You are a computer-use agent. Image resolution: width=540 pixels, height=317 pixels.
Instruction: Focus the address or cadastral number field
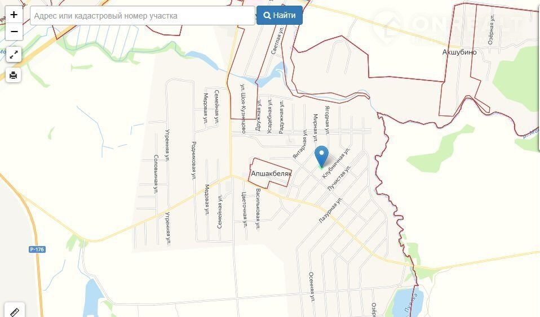point(142,16)
